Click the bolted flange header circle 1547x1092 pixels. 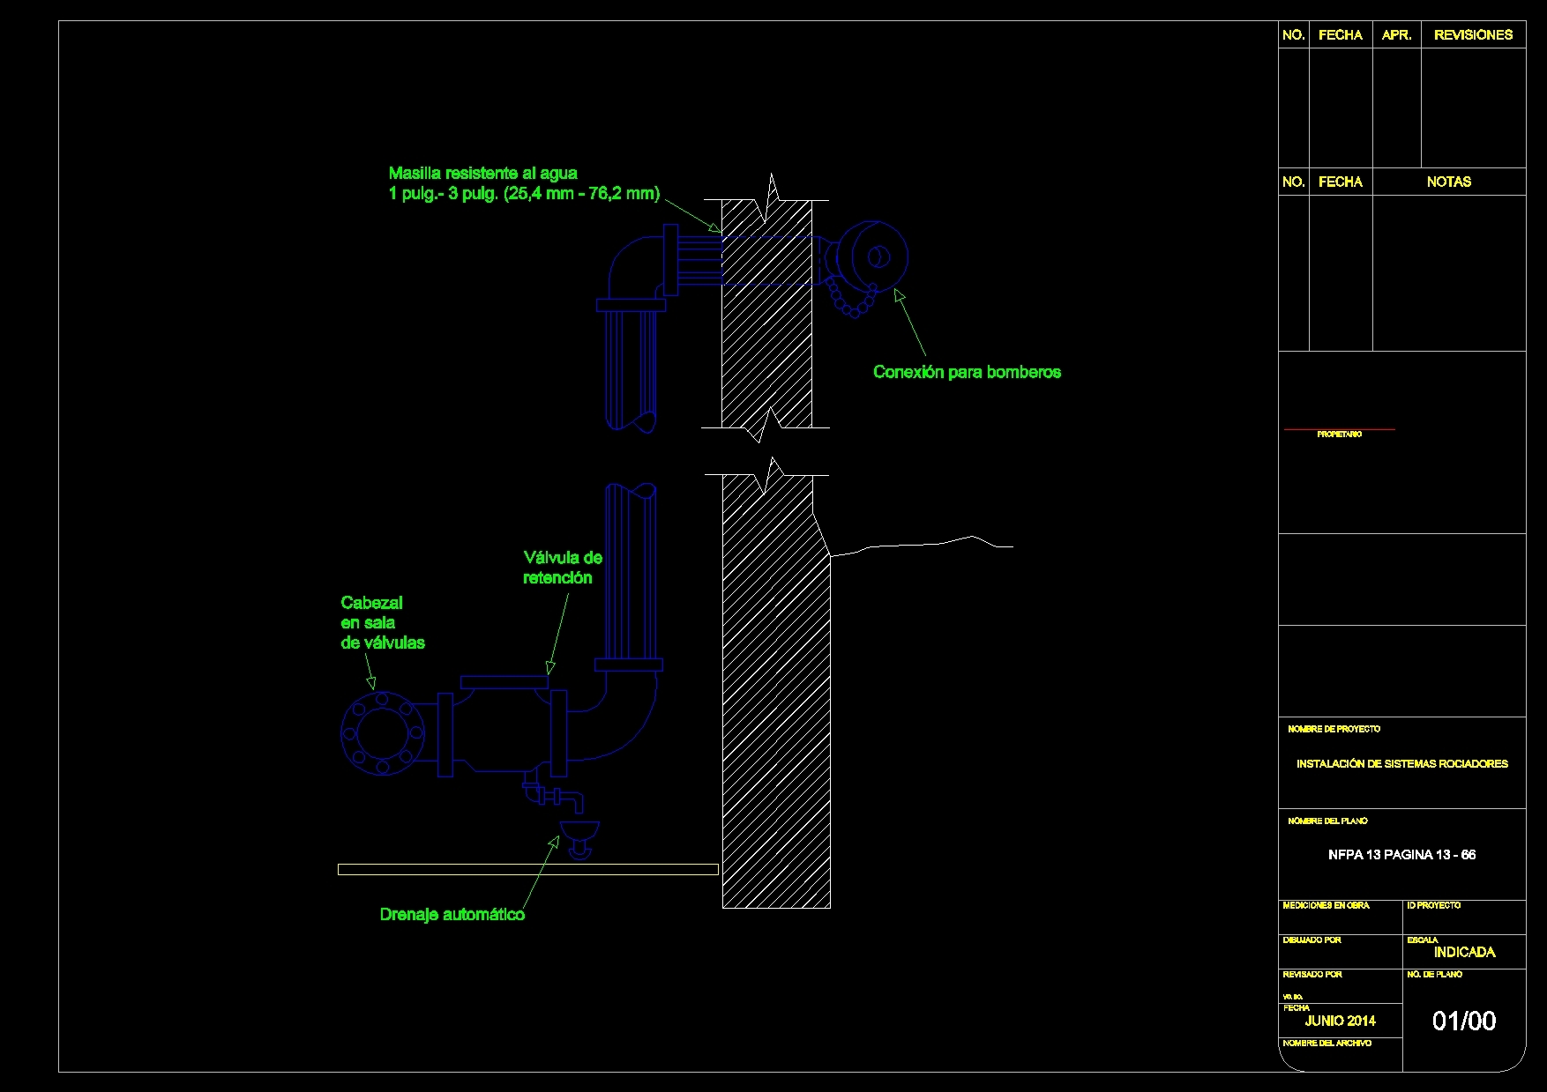click(382, 733)
